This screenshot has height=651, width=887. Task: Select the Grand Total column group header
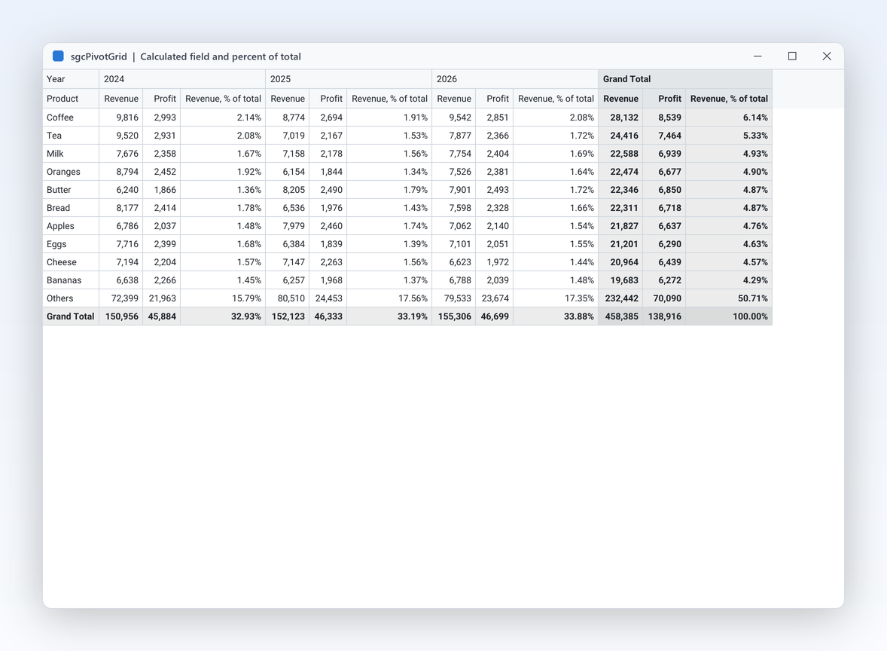coord(685,79)
